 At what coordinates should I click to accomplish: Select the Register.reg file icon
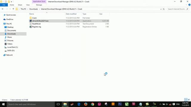click(30, 27)
